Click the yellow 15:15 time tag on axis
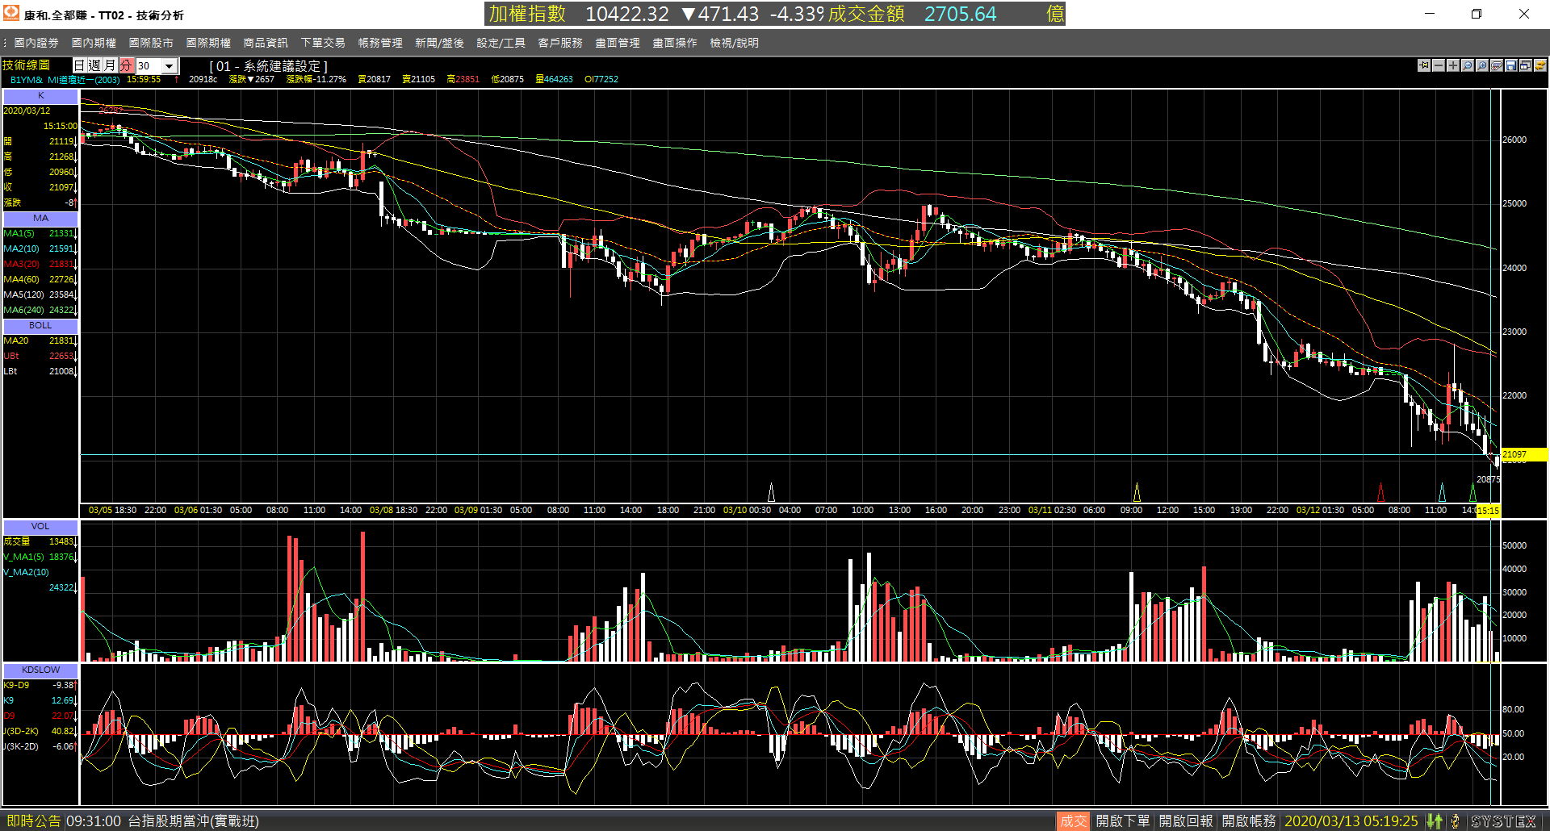The width and height of the screenshot is (1550, 831). tap(1488, 511)
